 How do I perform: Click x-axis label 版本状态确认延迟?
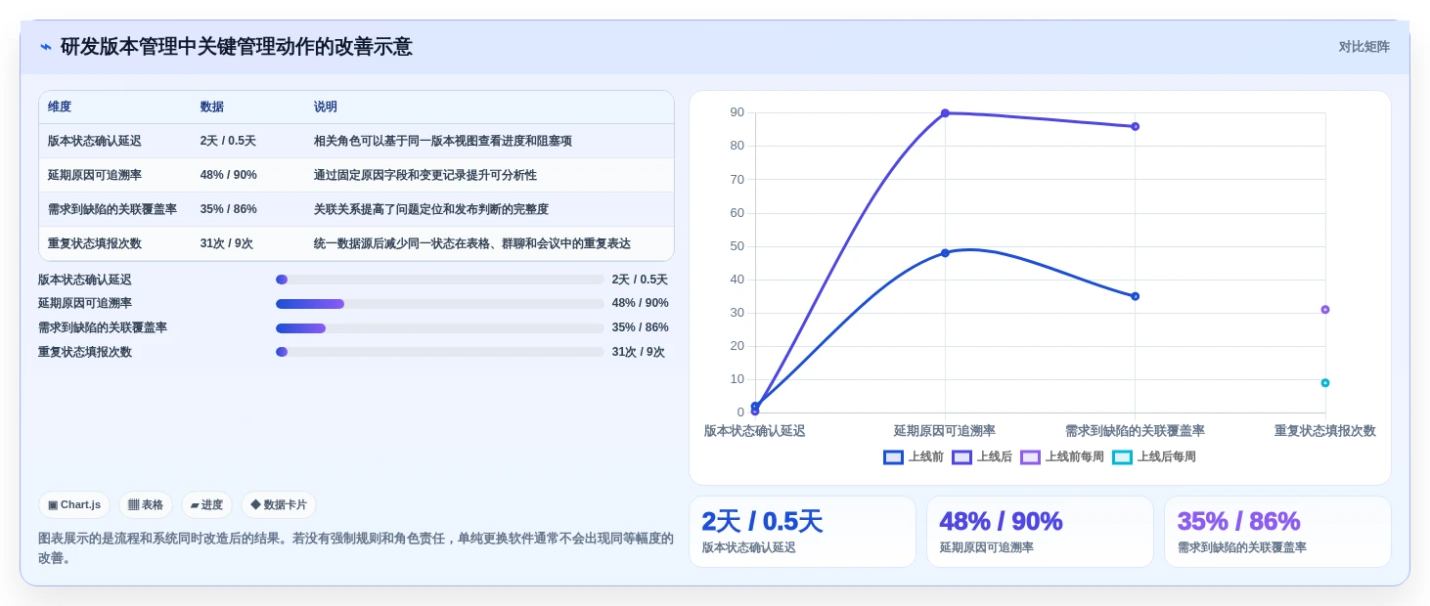pos(755,431)
